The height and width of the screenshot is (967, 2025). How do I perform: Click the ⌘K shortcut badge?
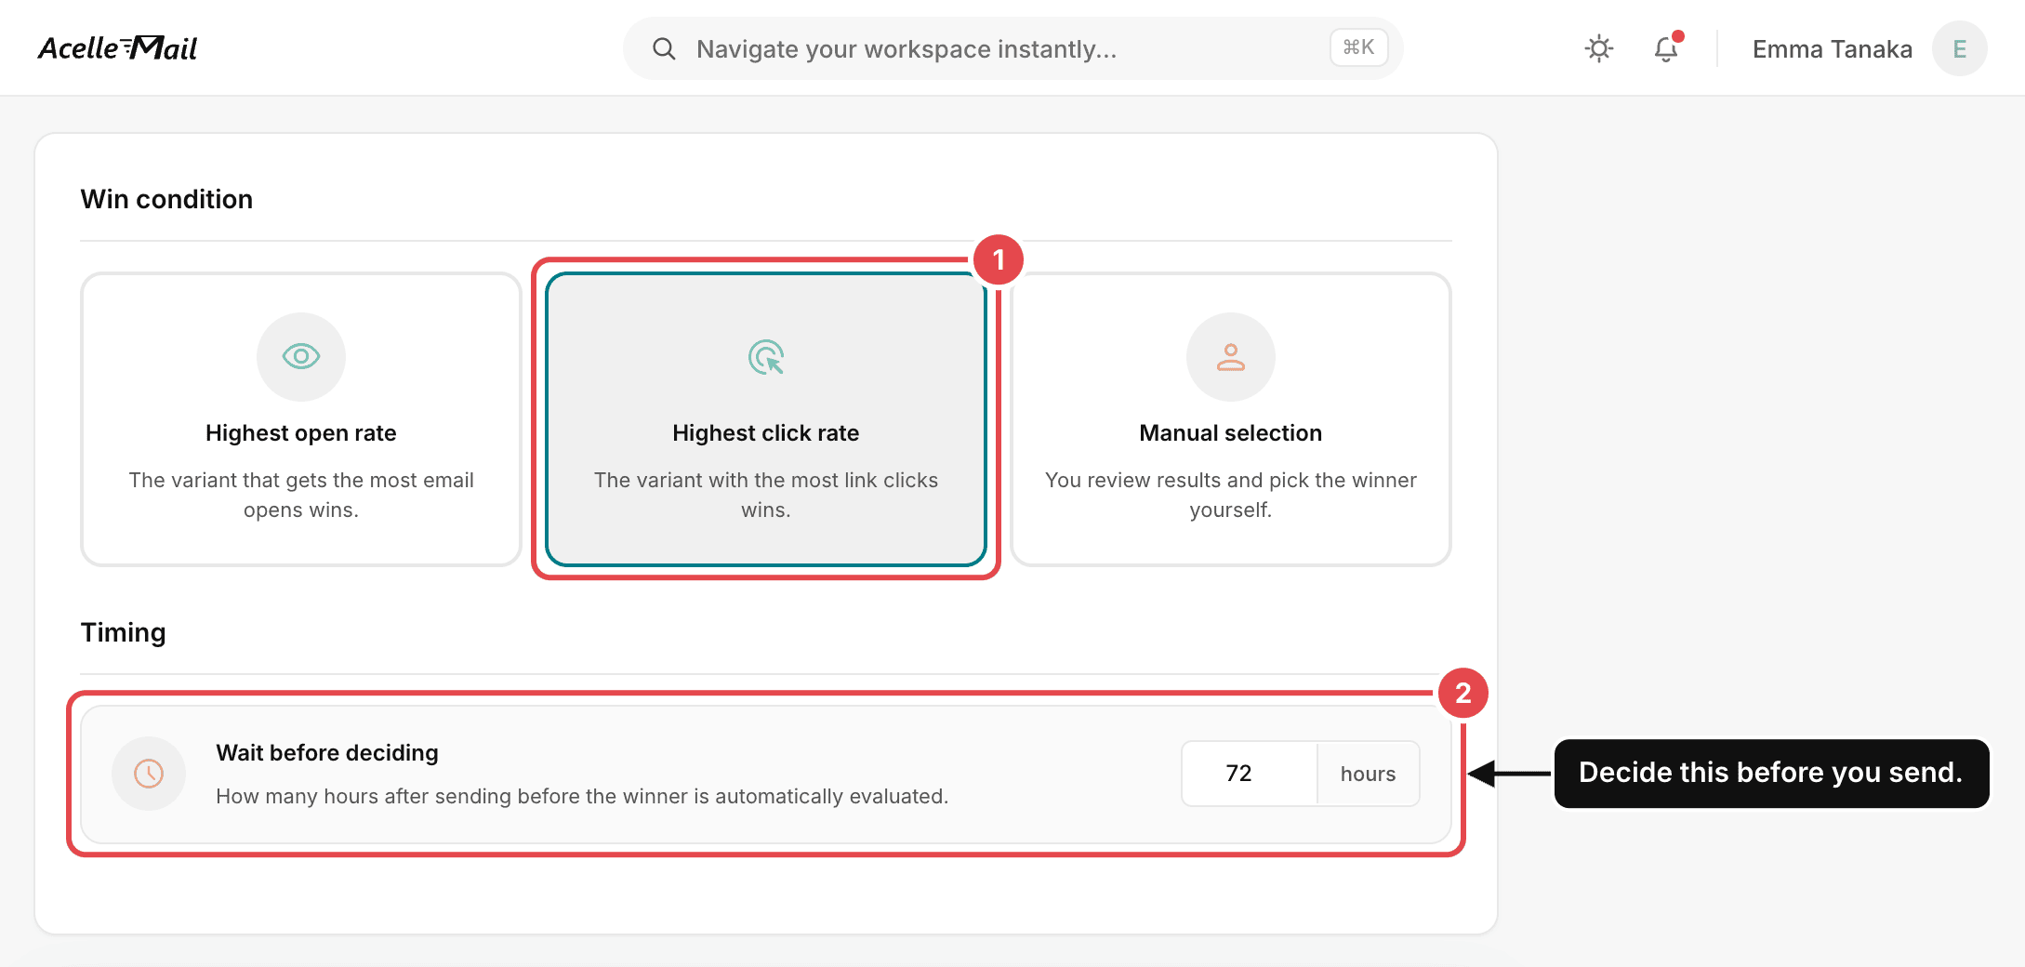click(x=1358, y=47)
